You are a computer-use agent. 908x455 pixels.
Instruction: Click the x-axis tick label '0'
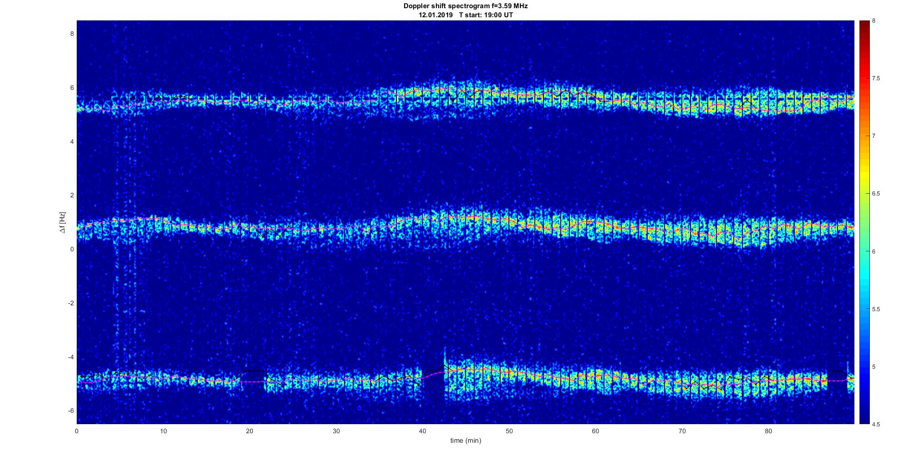(x=77, y=431)
